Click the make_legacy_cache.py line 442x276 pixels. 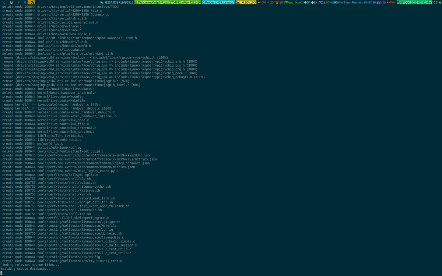pyautogui.click(x=58, y=171)
